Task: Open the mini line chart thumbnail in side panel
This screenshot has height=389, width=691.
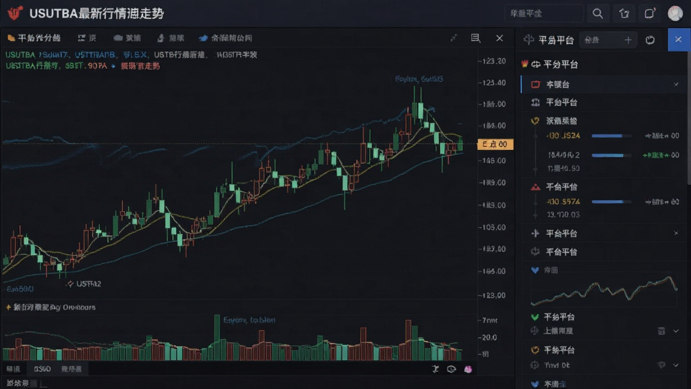Action: coord(604,291)
